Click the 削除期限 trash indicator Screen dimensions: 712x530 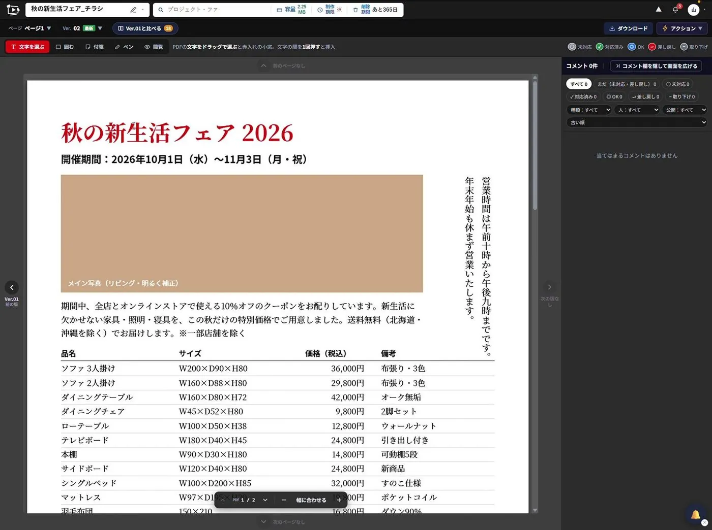(375, 10)
